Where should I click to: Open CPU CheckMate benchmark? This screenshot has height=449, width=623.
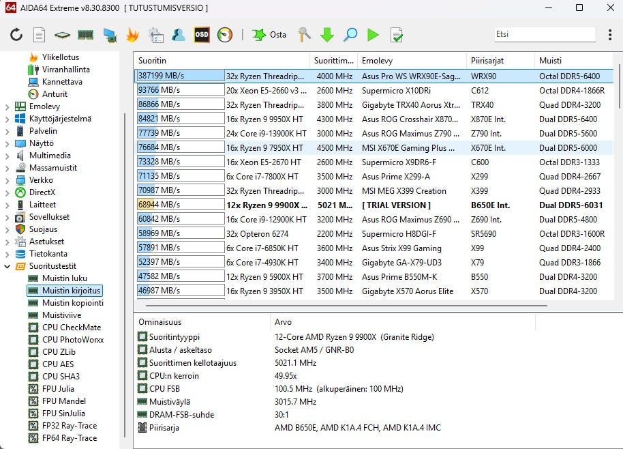pos(72,328)
